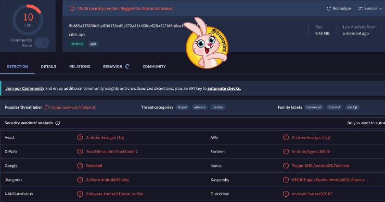Click the Fortinet detection alert icon
Image resolution: width=385 pixels, height=202 pixels.
(x=286, y=152)
